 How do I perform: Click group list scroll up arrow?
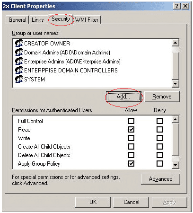175,43
